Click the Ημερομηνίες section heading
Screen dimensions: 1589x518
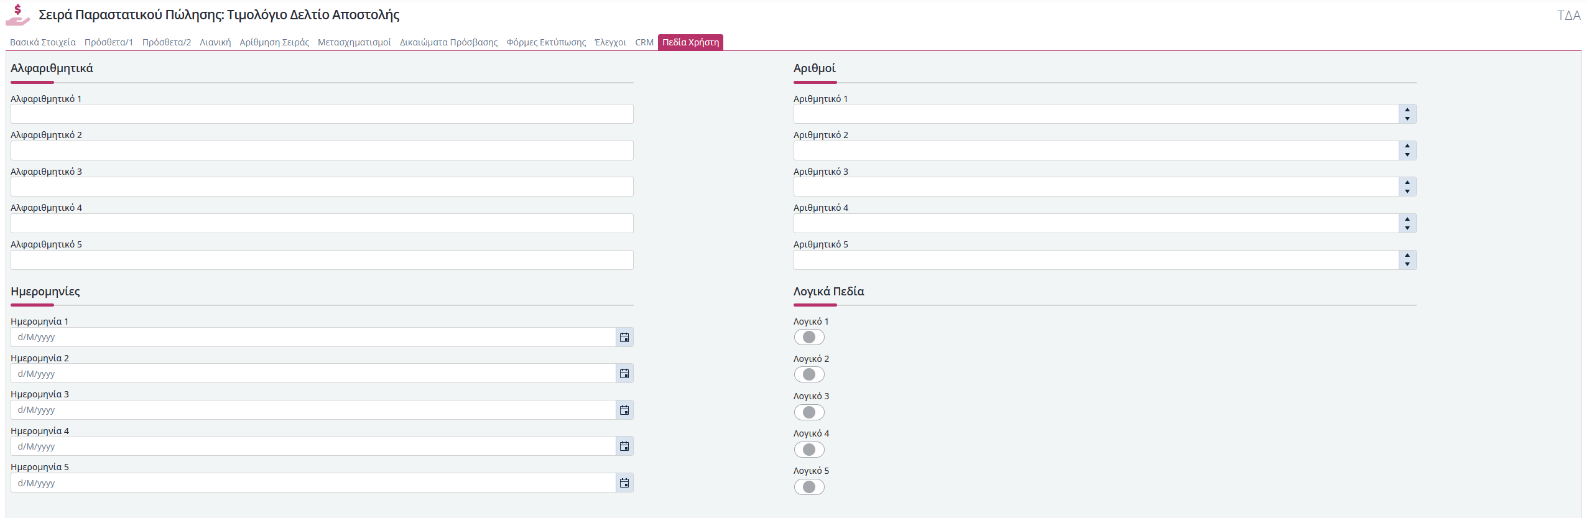tap(45, 292)
